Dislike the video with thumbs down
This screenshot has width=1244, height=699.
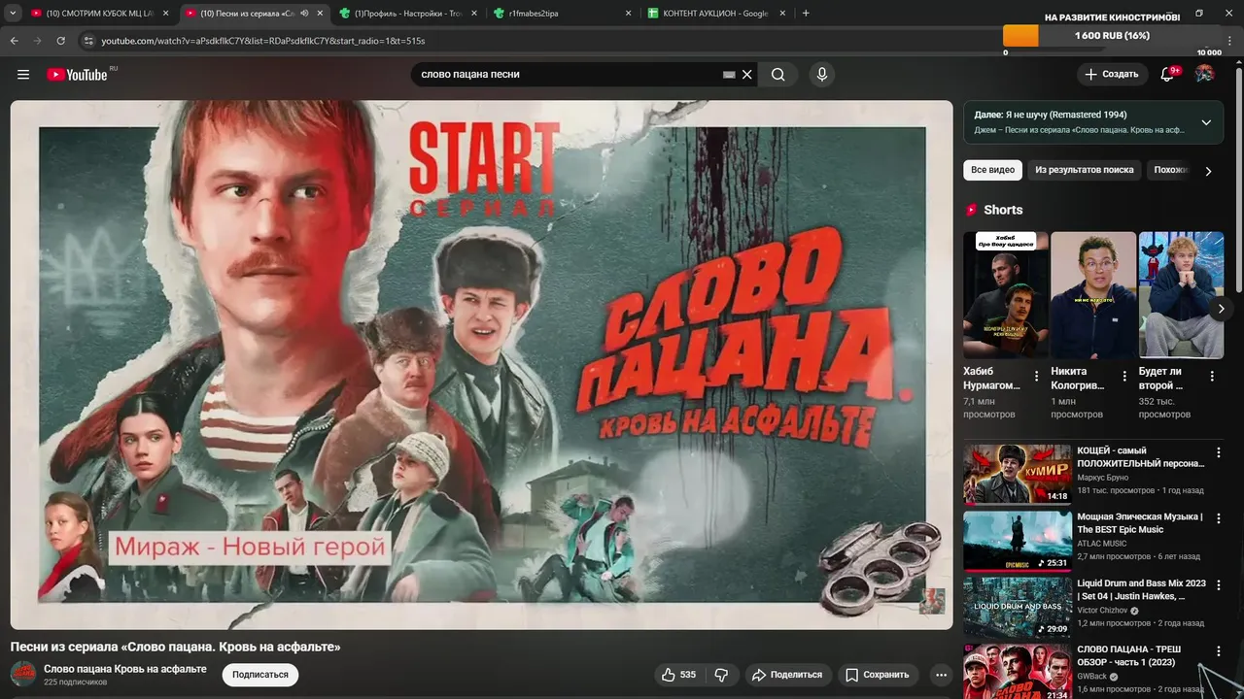pyautogui.click(x=721, y=675)
